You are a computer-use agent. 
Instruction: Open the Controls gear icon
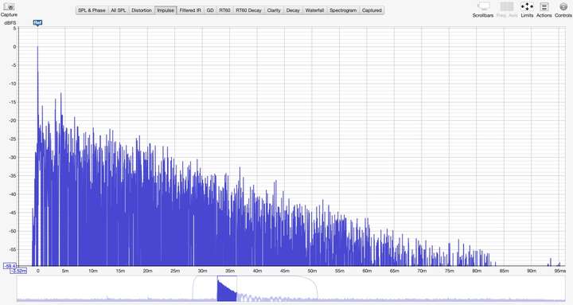(x=563, y=6)
